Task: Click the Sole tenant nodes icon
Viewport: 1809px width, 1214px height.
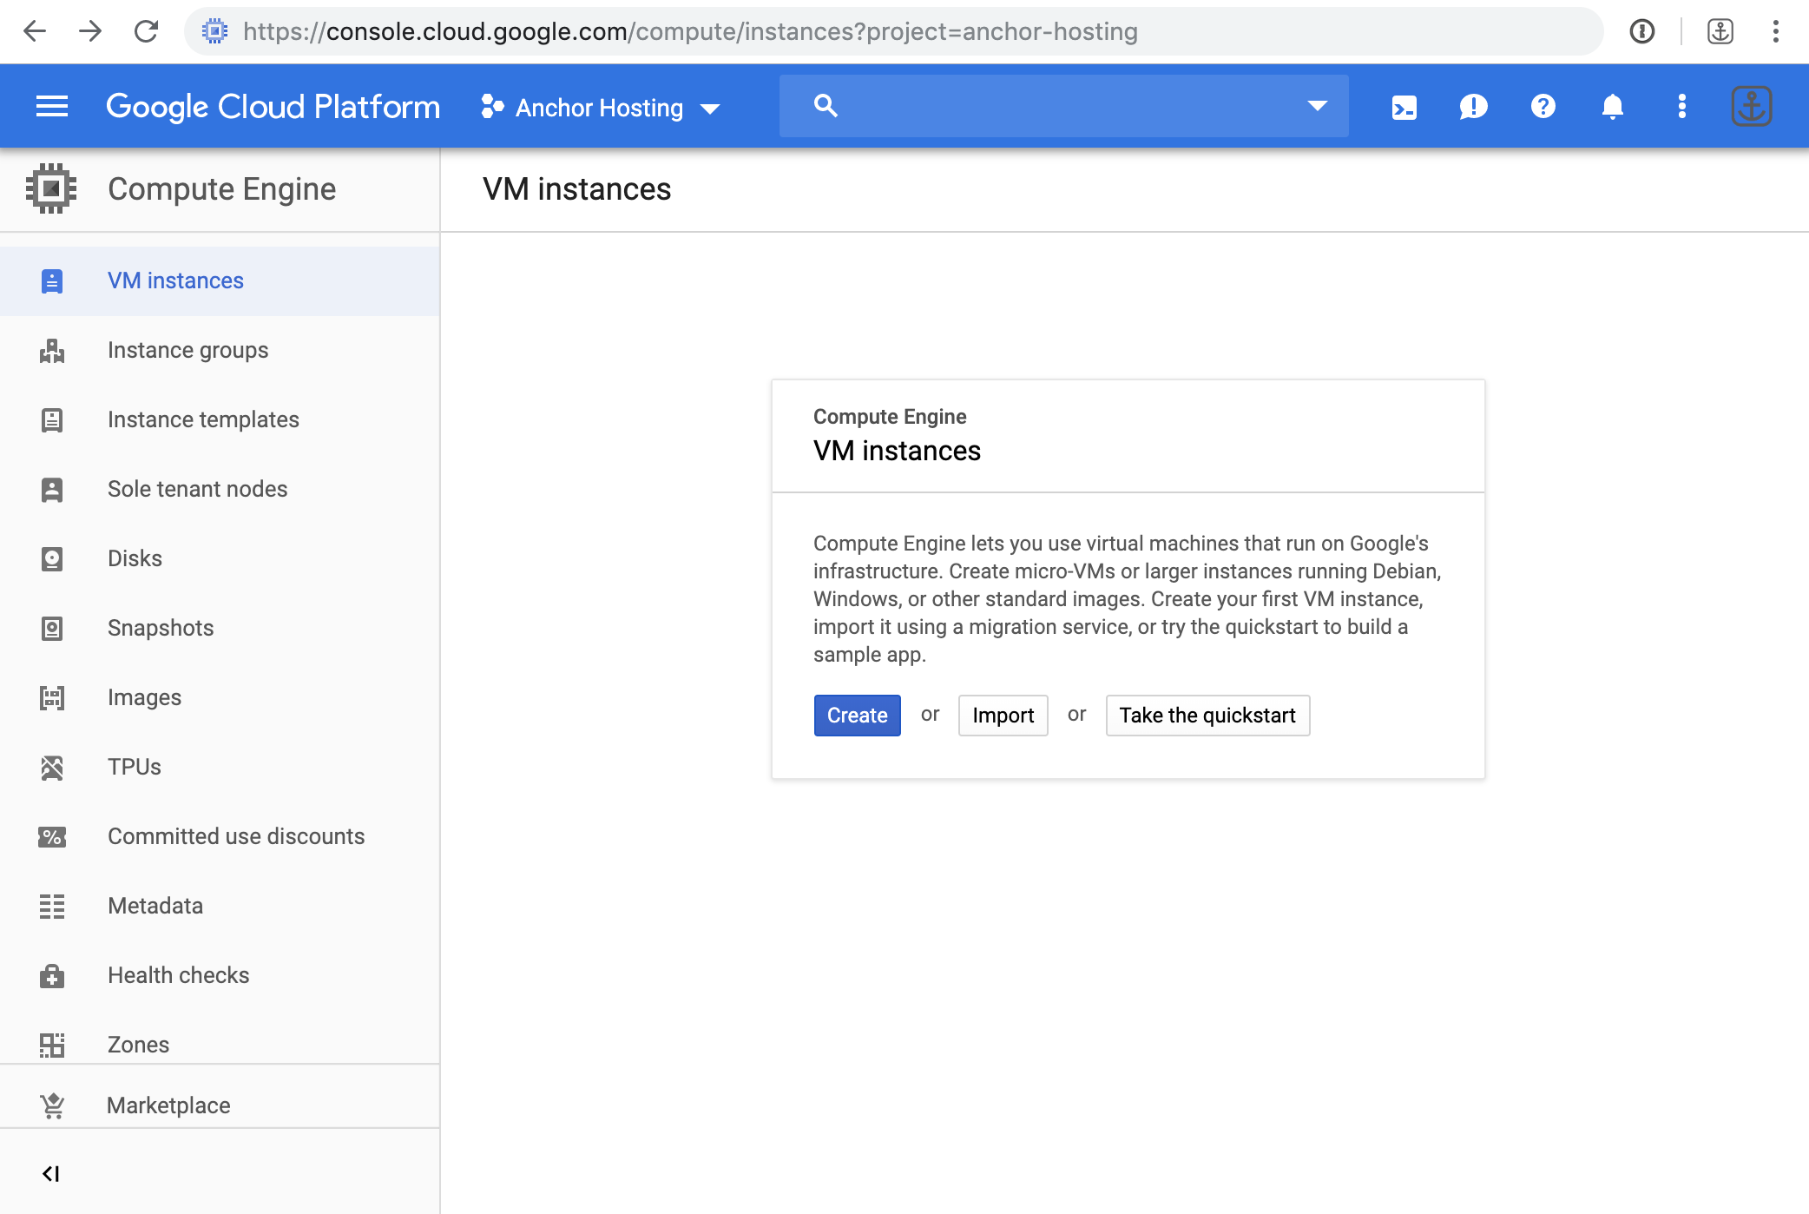Action: point(52,490)
